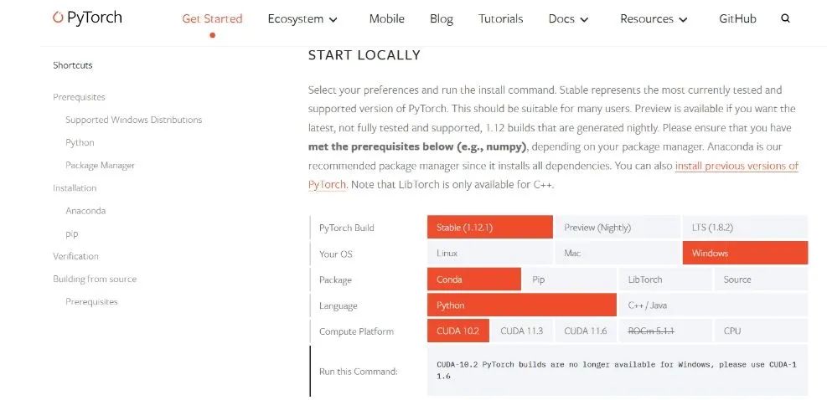Screen dimensions: 827x400
Task: Jump to the pip shortcut in sidebar
Action: 72,234
